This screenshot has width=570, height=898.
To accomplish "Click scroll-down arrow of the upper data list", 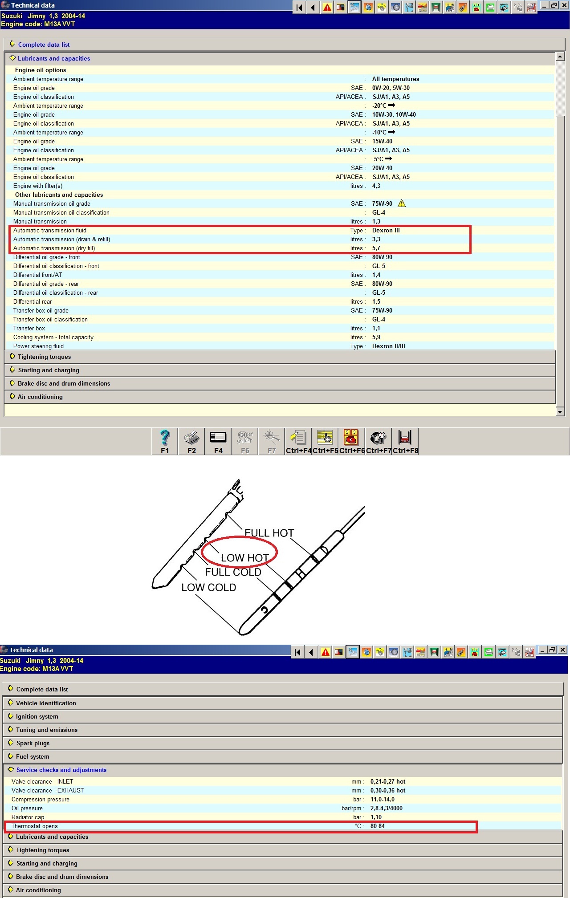I will click(560, 412).
